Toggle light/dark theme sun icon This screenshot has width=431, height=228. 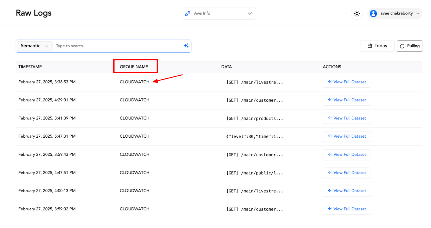click(357, 13)
